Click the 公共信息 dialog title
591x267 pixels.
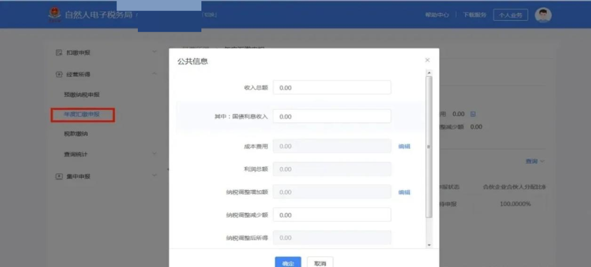pos(193,61)
